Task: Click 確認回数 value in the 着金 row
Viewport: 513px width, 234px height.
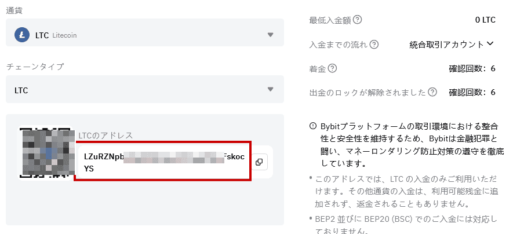Action: click(472, 68)
